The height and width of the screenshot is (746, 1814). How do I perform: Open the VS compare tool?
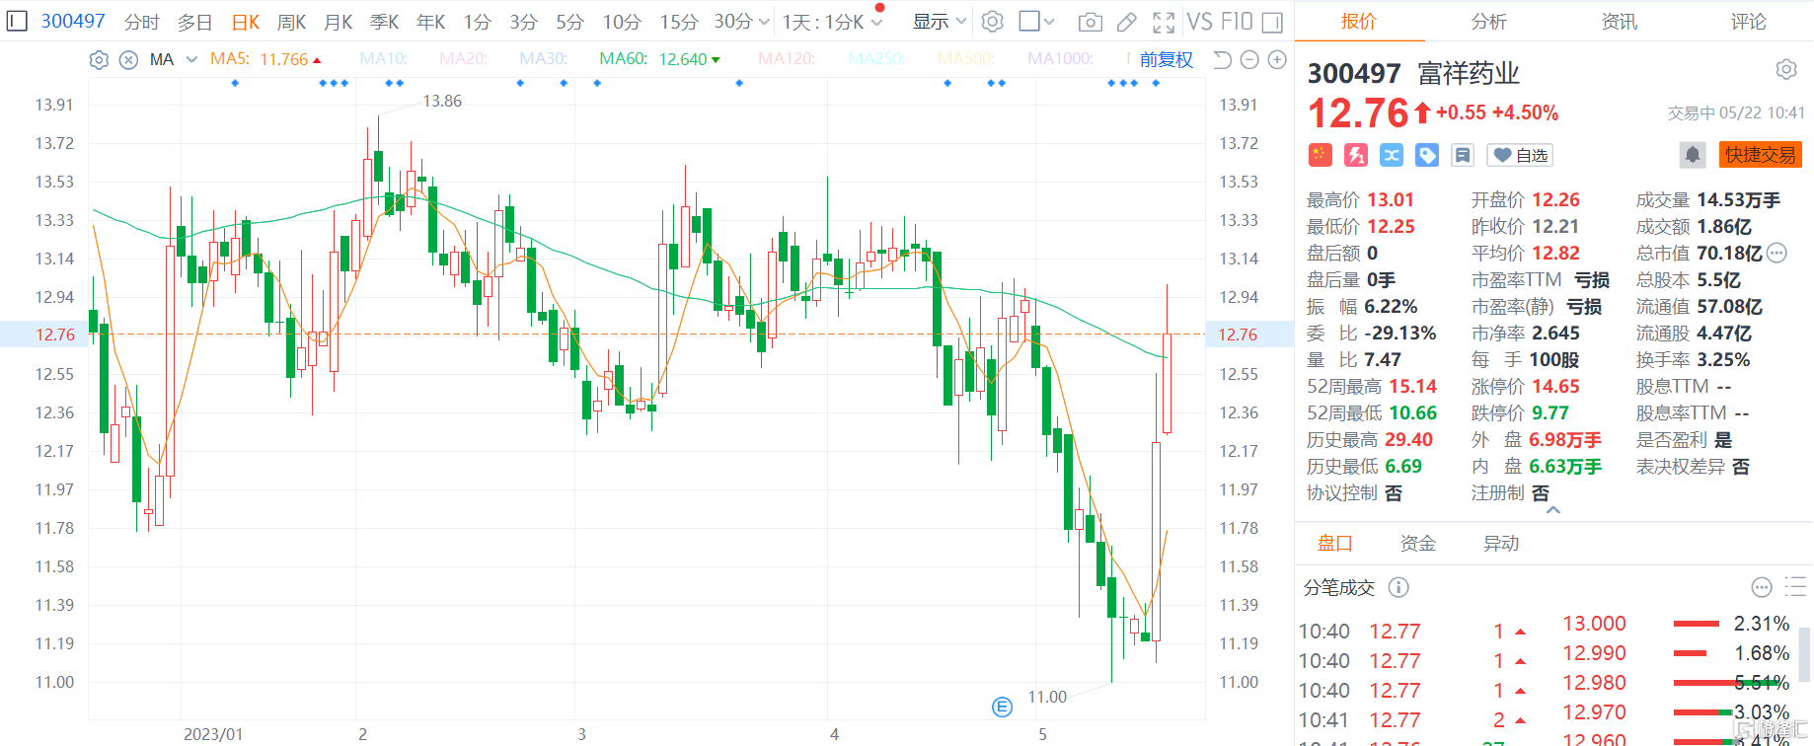click(x=1199, y=22)
